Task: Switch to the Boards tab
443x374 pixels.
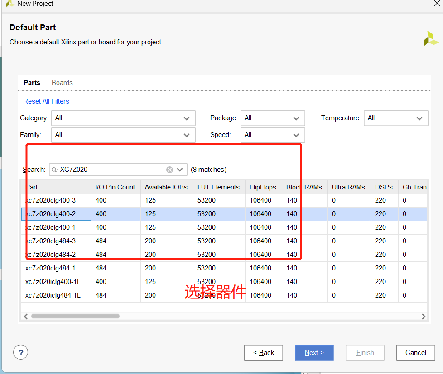Action: [62, 83]
